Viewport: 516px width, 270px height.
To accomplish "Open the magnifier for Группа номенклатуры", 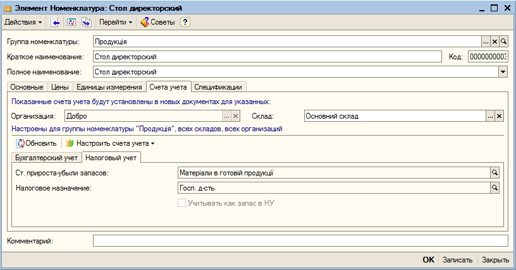I will click(x=503, y=42).
